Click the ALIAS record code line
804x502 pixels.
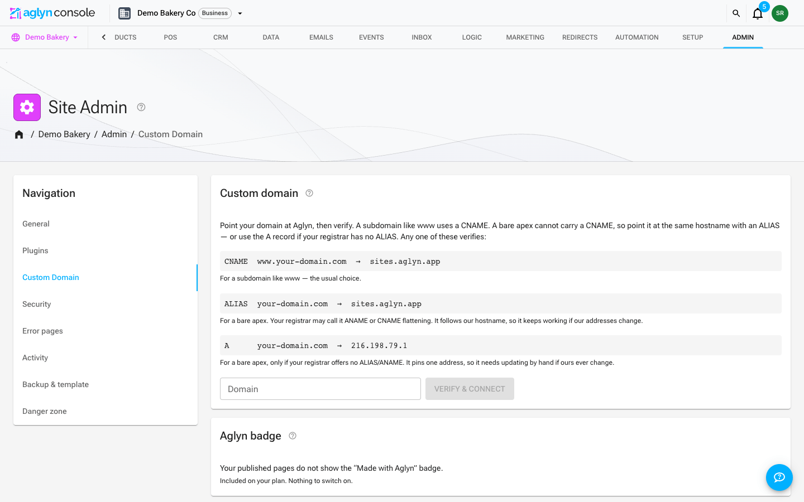pos(501,303)
